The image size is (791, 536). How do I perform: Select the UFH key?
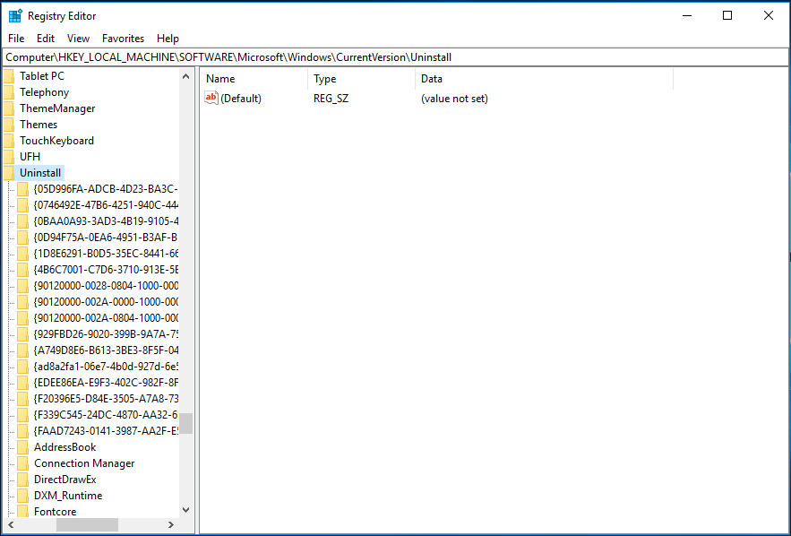pyautogui.click(x=30, y=157)
